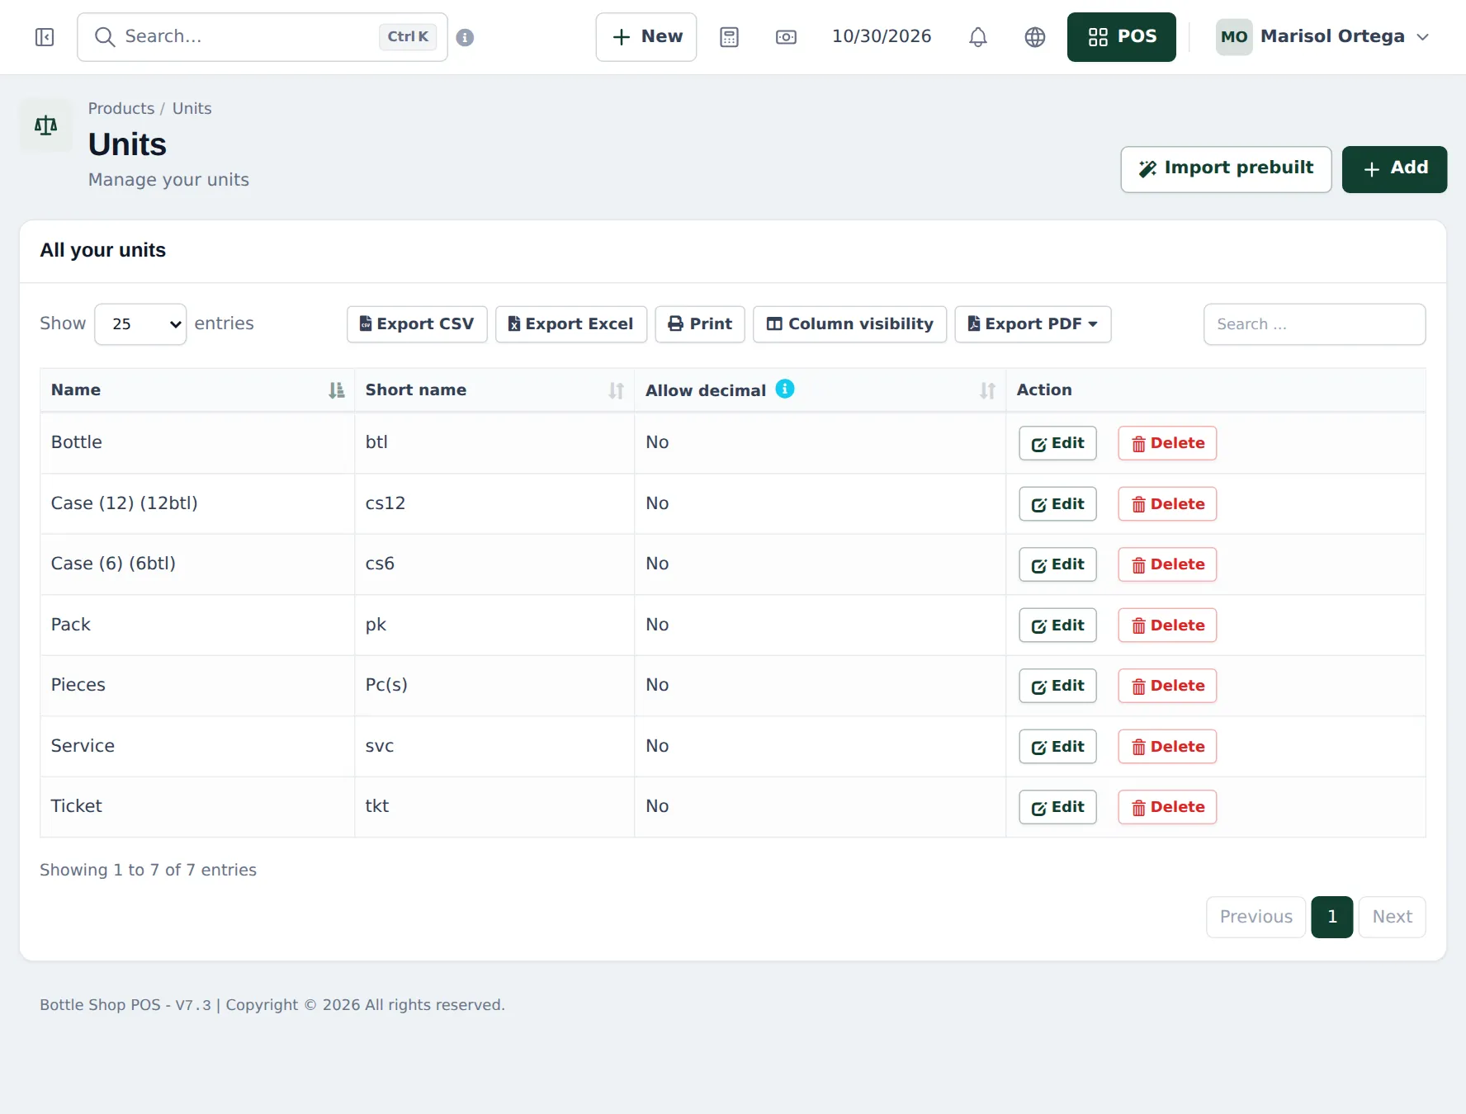Screen dimensions: 1466x1114
Task: Add a new unit
Action: [1394, 169]
